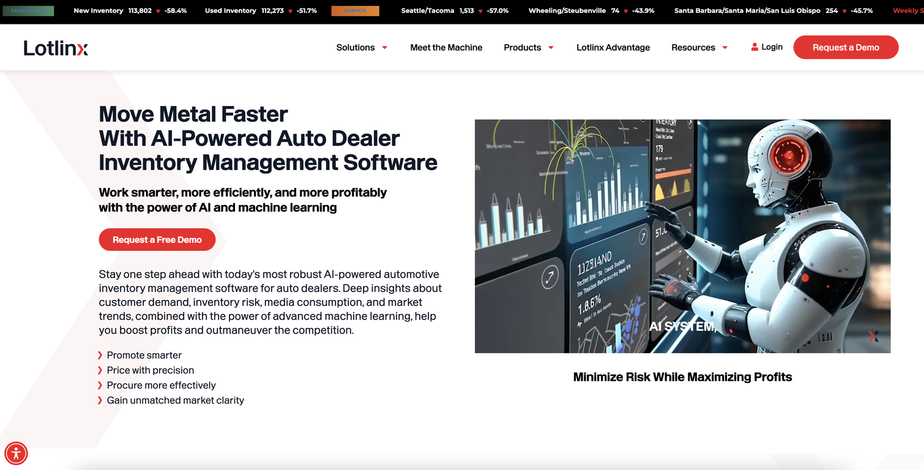Click the red down-arrow beside Used Inventory
Screen dimensions: 924x470
point(289,10)
